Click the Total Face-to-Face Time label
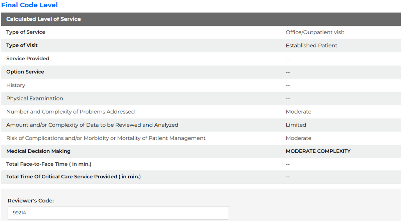 click(49, 164)
